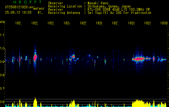This screenshot has width=169, height=107.
Task: Click the strong meteor echo at 1822
Action: (35, 58)
